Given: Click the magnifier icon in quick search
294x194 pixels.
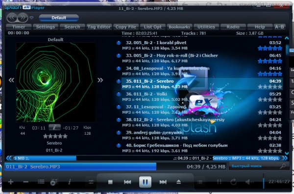Looking at the screenshot, I should (x=283, y=166).
